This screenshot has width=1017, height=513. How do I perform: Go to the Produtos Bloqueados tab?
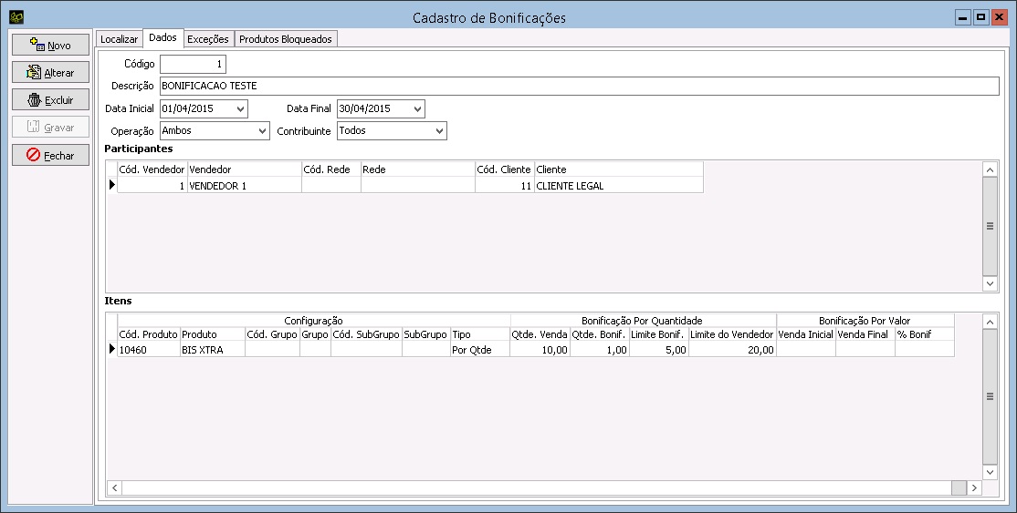(x=287, y=39)
